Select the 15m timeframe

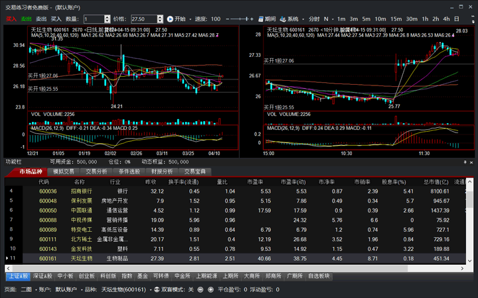coord(396,19)
